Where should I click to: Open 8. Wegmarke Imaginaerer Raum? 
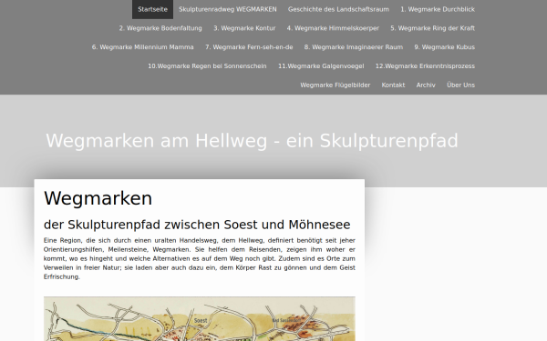[x=354, y=47]
